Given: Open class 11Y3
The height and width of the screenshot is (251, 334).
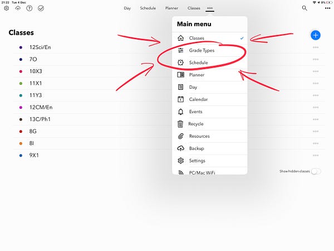Looking at the screenshot, I should (36, 95).
